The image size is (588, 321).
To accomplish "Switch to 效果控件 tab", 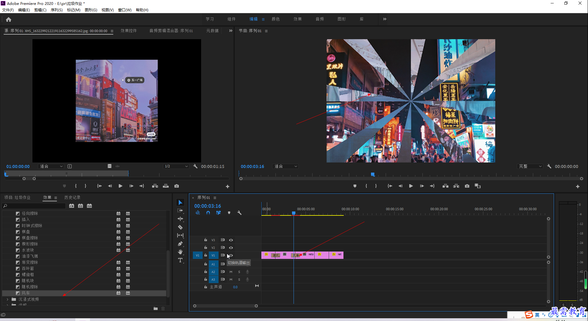I will [129, 31].
